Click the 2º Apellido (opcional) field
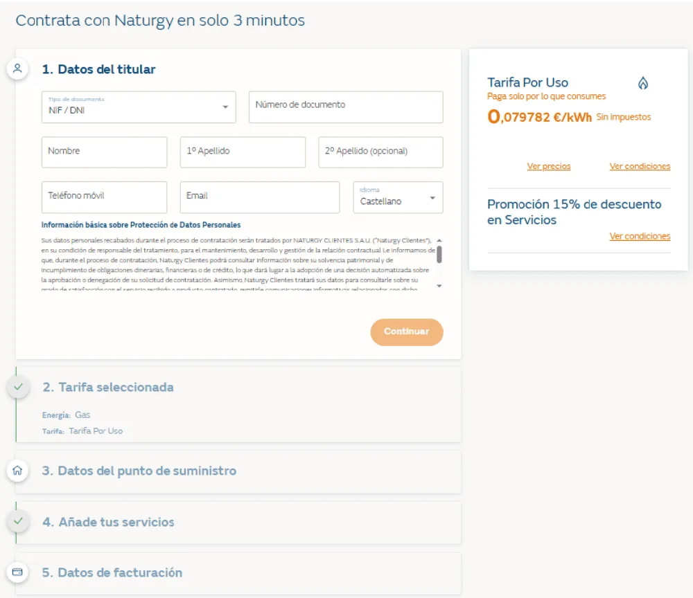The width and height of the screenshot is (693, 598). coord(380,152)
